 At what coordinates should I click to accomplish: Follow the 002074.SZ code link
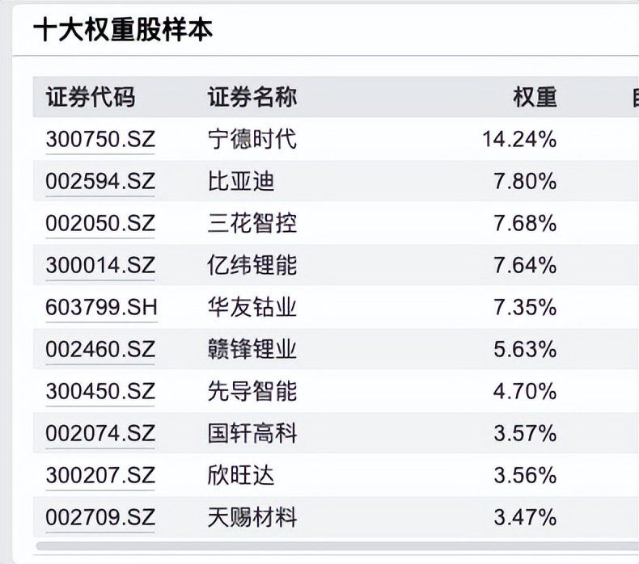tap(100, 434)
